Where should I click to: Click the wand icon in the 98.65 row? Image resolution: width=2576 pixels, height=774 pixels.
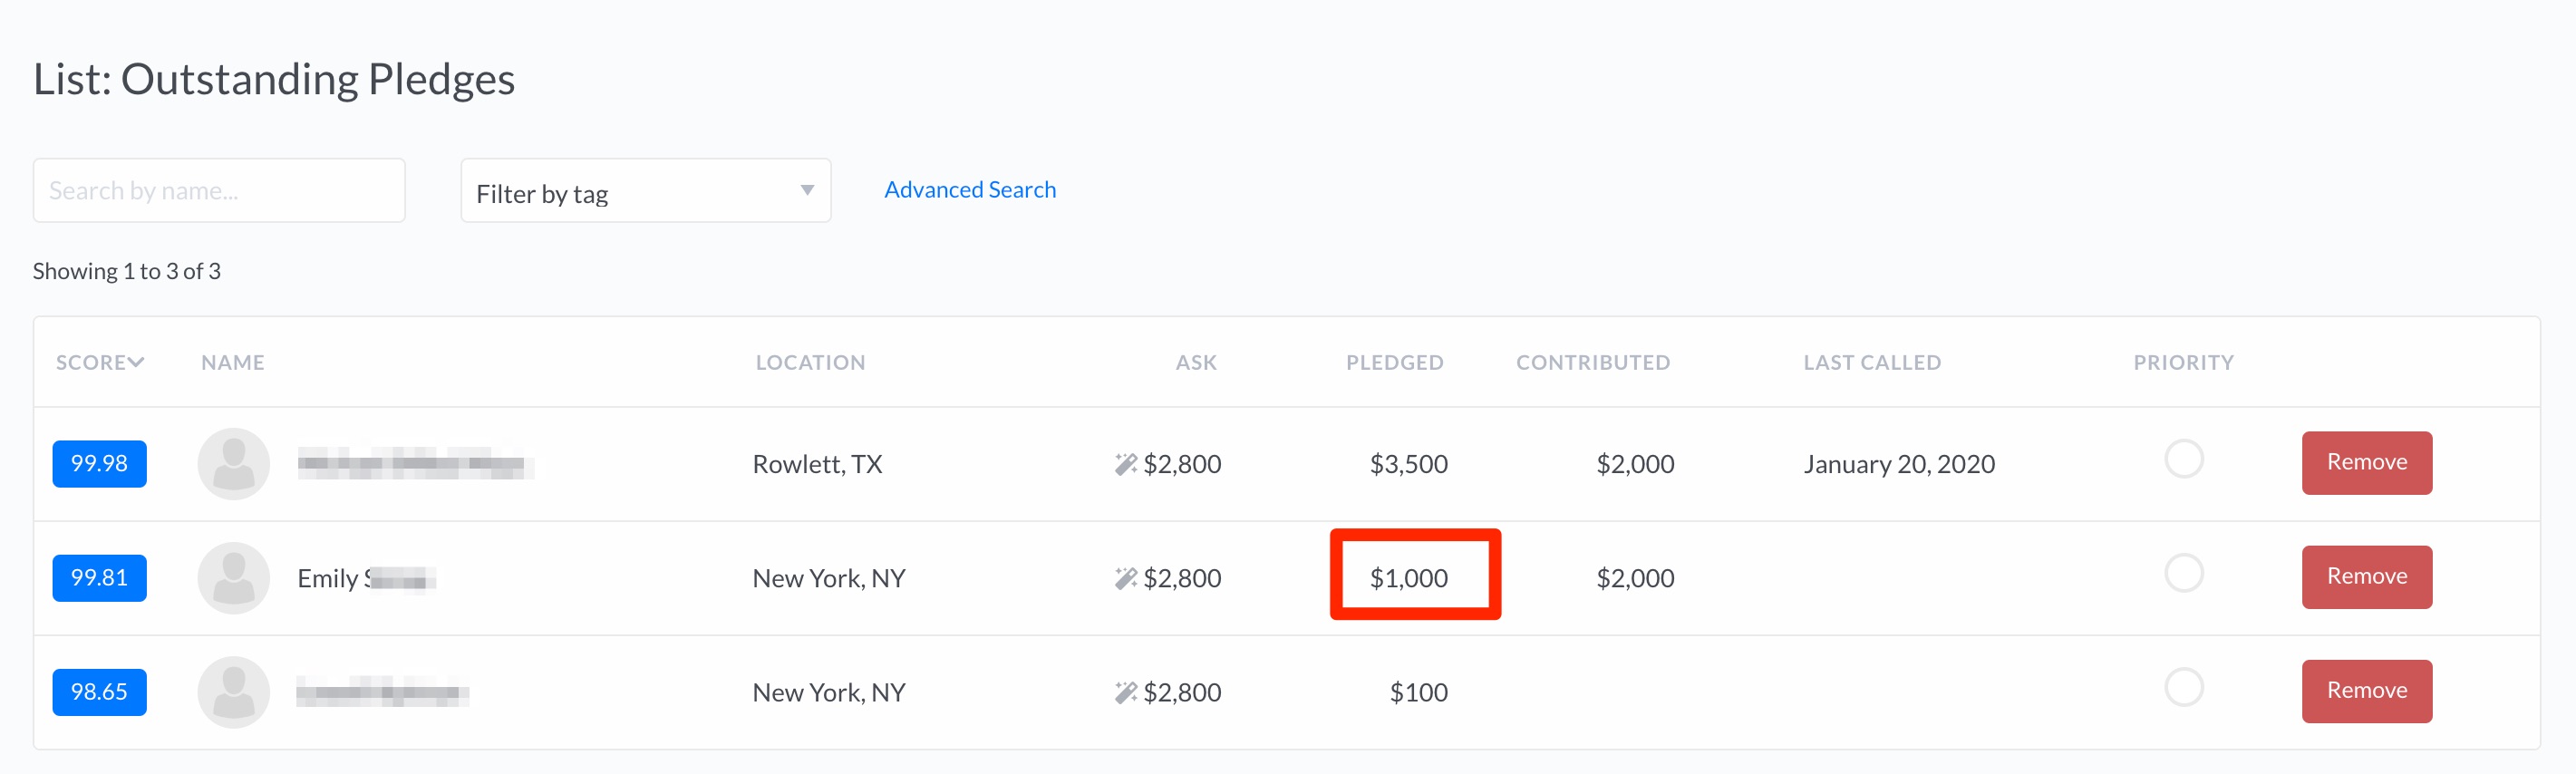(x=1126, y=692)
